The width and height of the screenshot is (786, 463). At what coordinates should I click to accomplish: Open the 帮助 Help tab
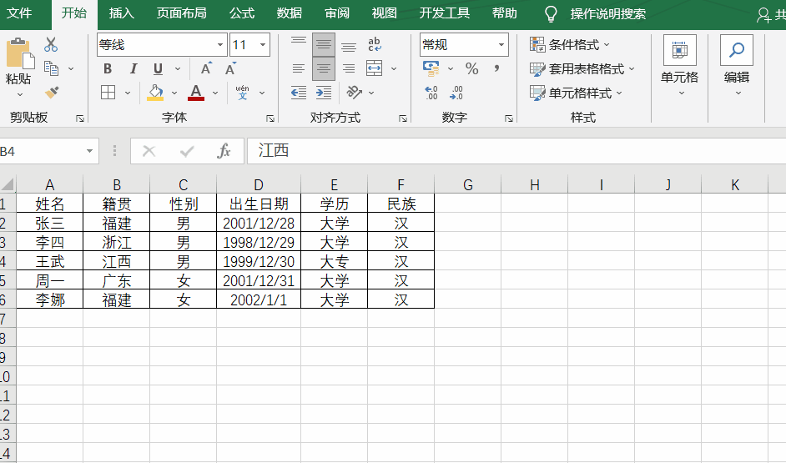[x=504, y=13]
